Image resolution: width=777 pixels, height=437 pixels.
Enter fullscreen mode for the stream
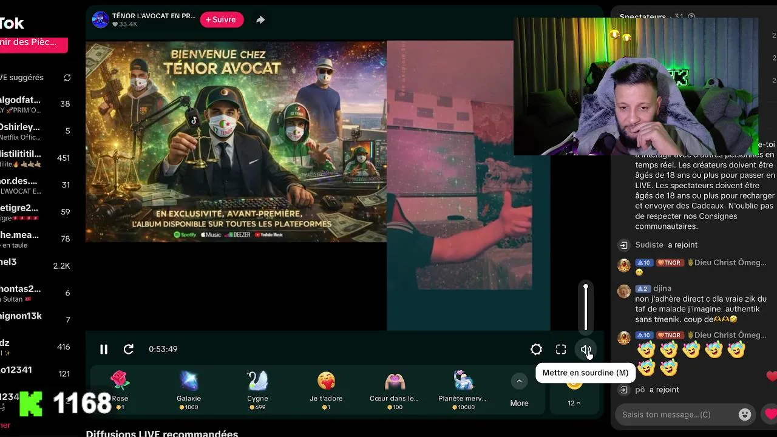(561, 349)
